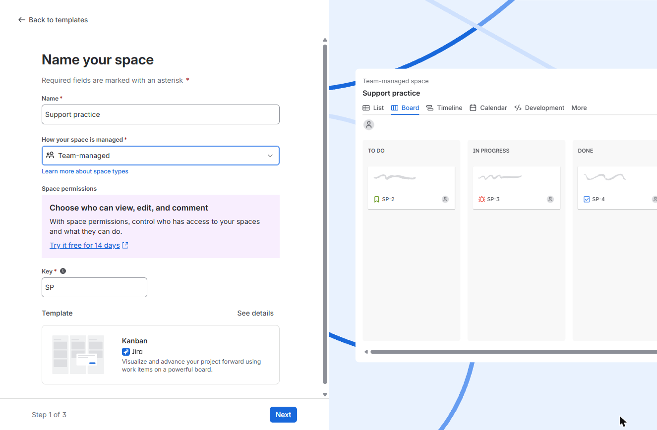Image resolution: width=657 pixels, height=430 pixels.
Task: Click the IN PROGRESS column header
Action: point(491,151)
